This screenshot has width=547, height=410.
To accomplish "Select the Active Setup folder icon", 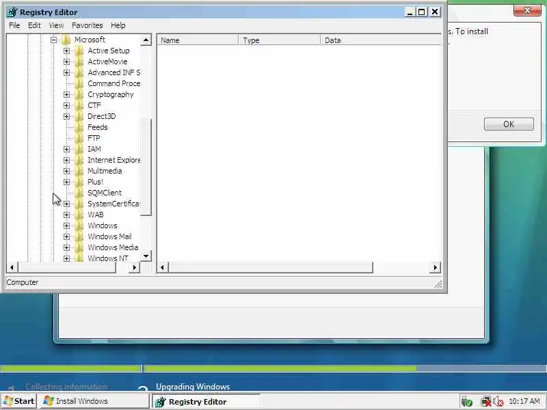I will pyautogui.click(x=79, y=51).
